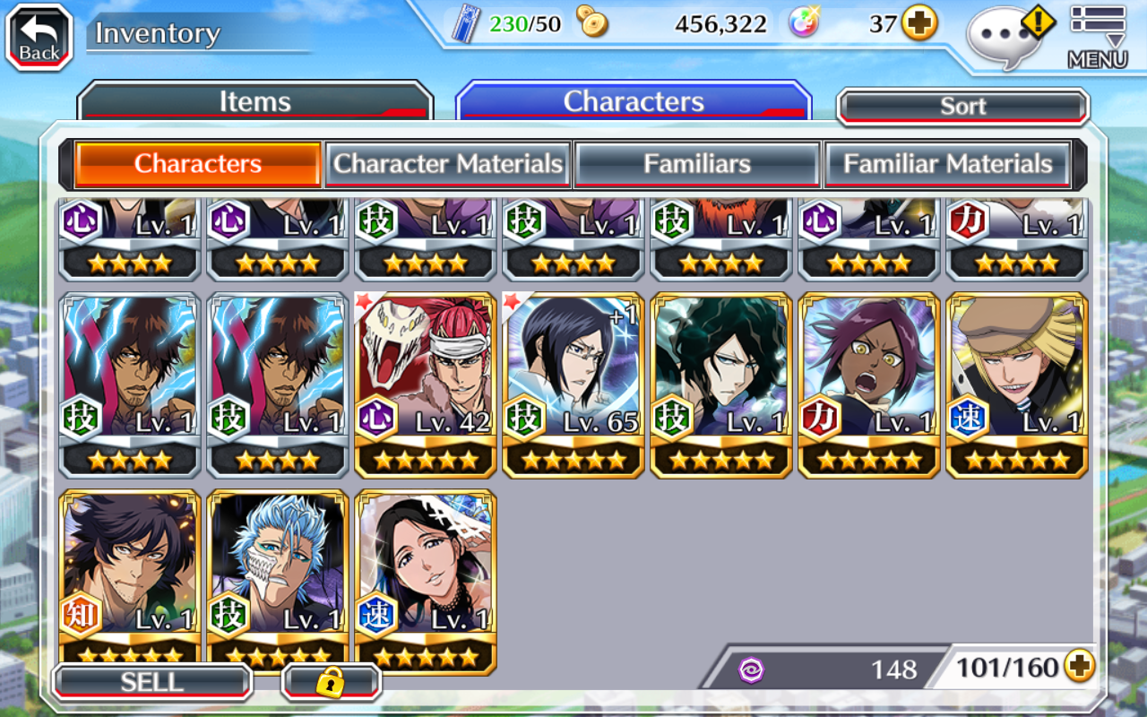Open the Sort options
1147x717 pixels.
coord(962,106)
